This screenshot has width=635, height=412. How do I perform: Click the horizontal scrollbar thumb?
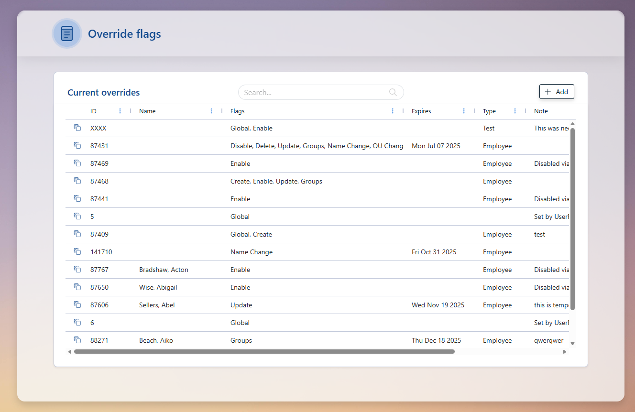click(x=264, y=352)
